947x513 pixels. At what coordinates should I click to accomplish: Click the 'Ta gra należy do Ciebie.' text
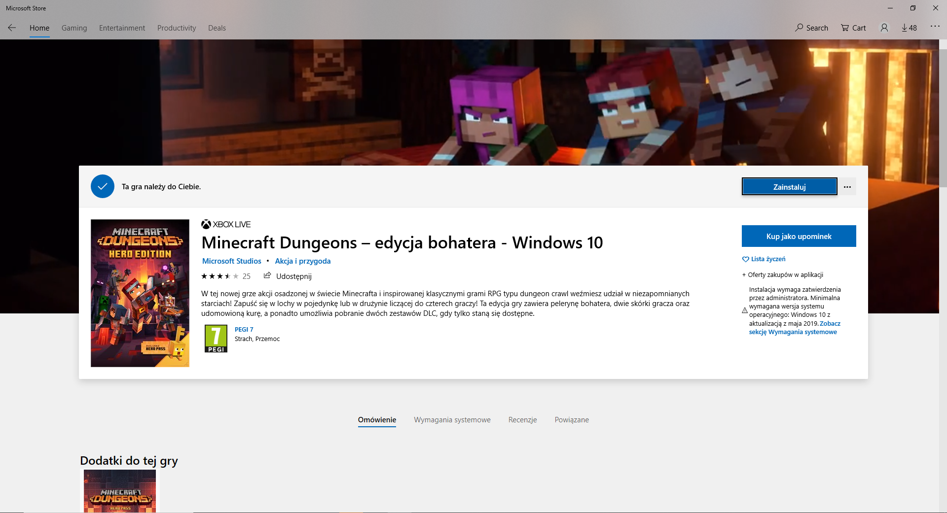(x=161, y=187)
